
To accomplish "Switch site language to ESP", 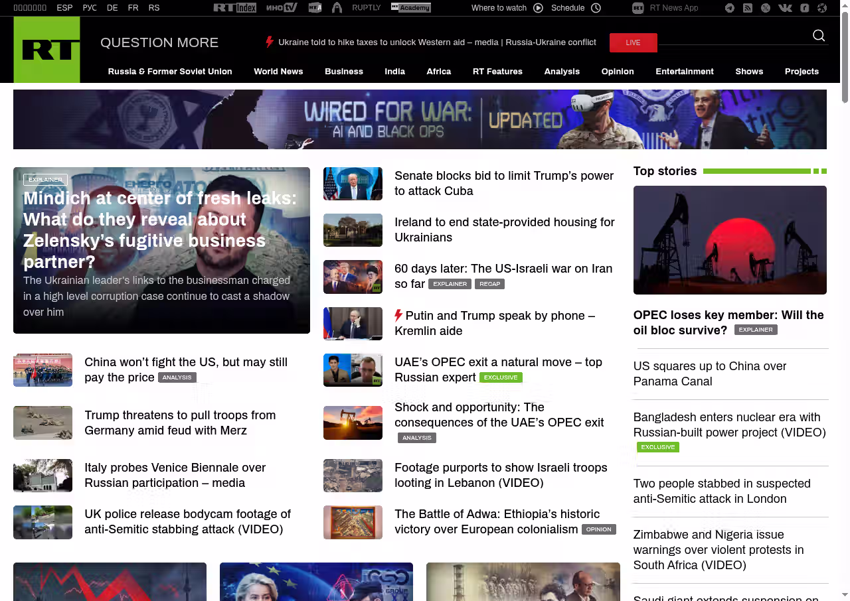I will pos(64,8).
